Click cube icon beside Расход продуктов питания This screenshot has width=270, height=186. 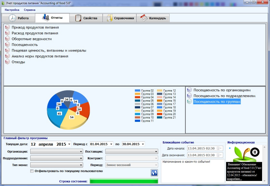tap(8, 33)
